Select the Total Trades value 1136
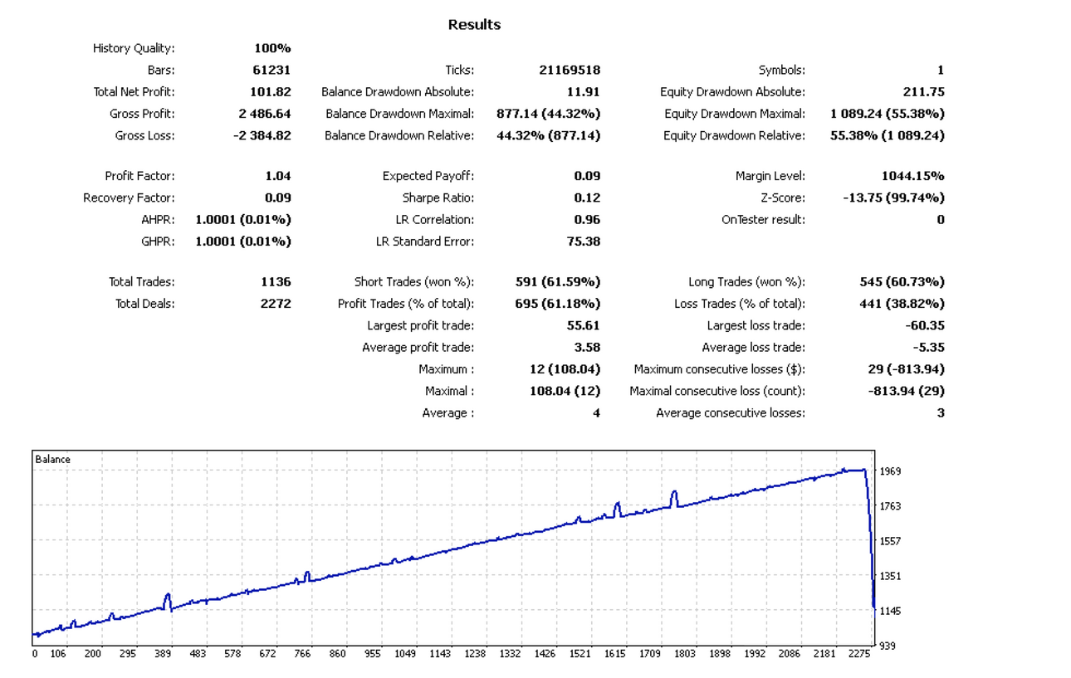Viewport: 1071px width, 678px height. click(276, 282)
